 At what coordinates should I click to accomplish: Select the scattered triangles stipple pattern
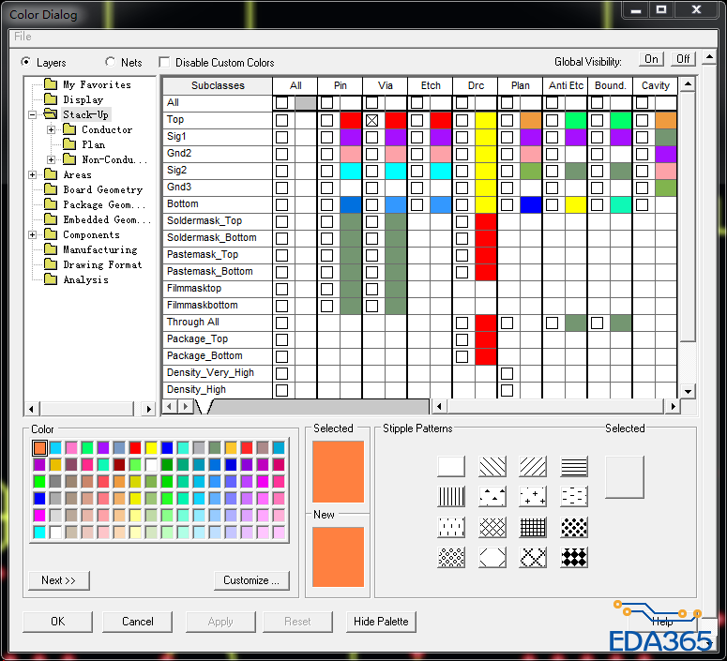(x=492, y=497)
